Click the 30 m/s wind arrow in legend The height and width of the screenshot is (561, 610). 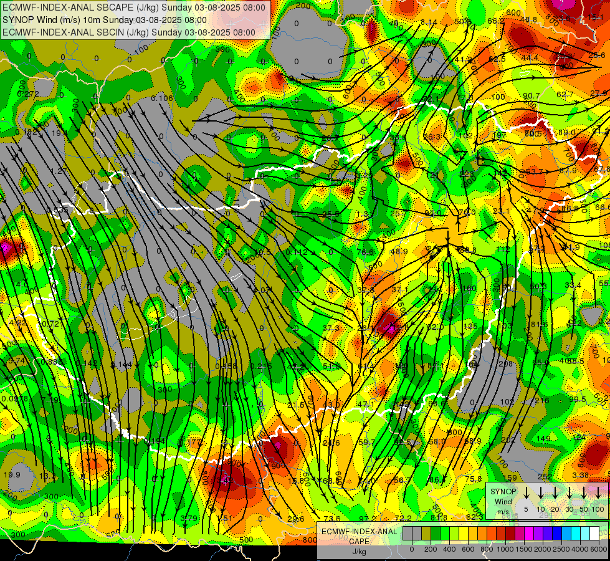(x=569, y=493)
